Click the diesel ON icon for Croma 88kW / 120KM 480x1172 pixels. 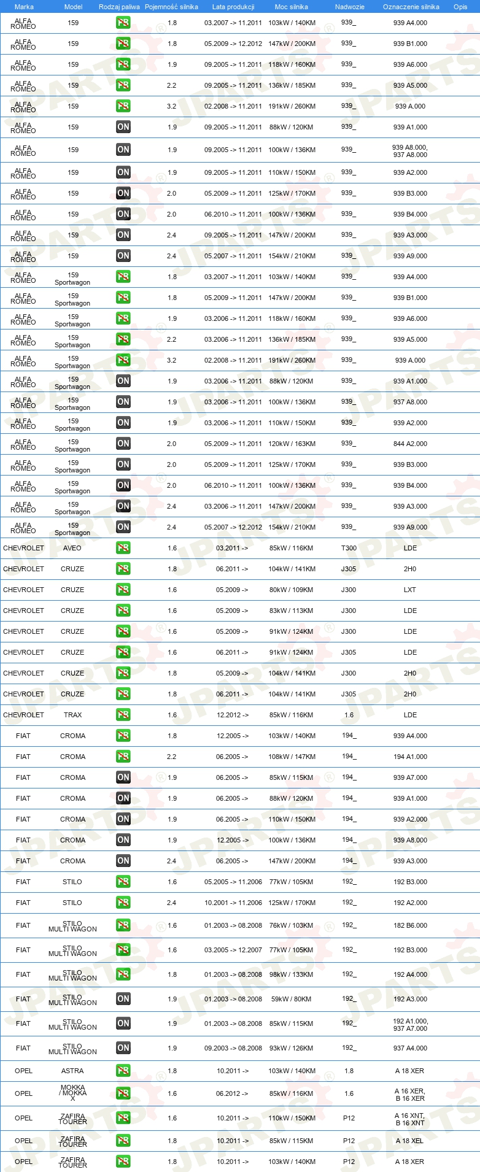(x=123, y=798)
